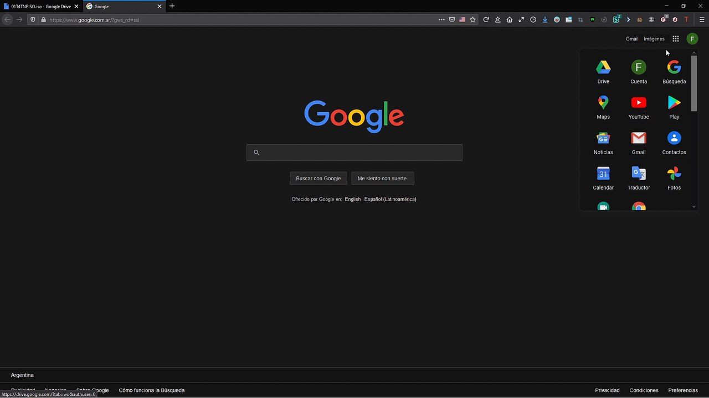Open the Gmail link in the page header
This screenshot has height=398, width=709.
(632, 39)
